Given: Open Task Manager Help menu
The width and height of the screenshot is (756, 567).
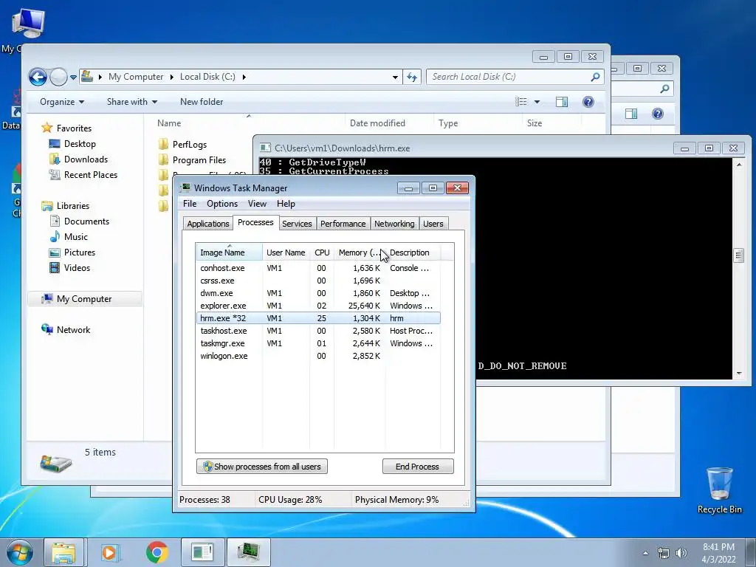Looking at the screenshot, I should coord(286,204).
